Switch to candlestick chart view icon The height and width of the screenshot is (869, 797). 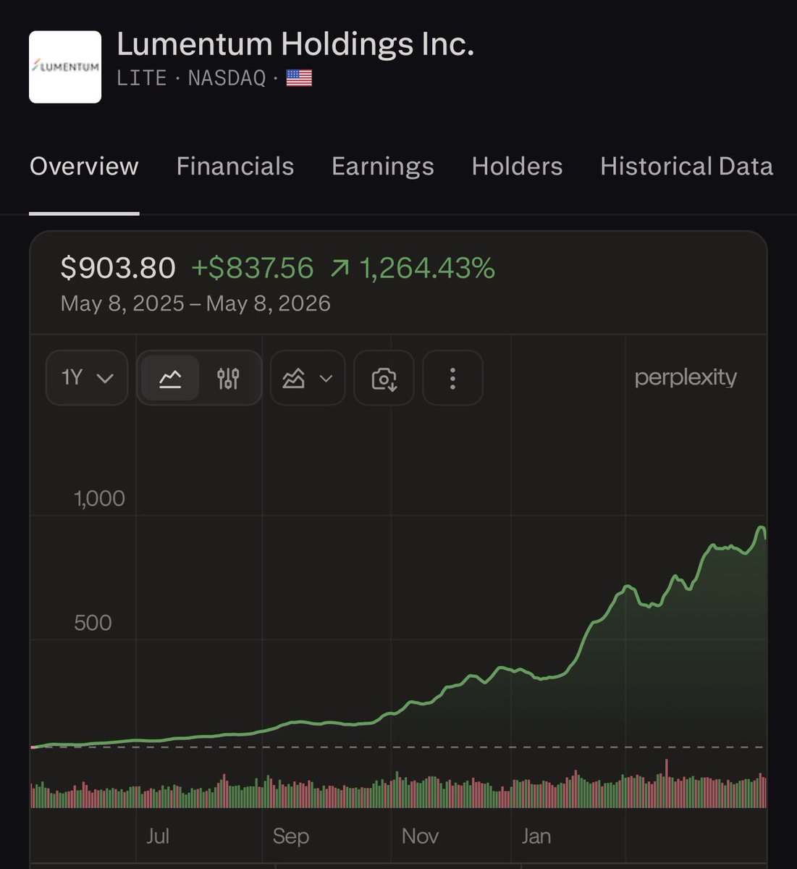click(228, 378)
